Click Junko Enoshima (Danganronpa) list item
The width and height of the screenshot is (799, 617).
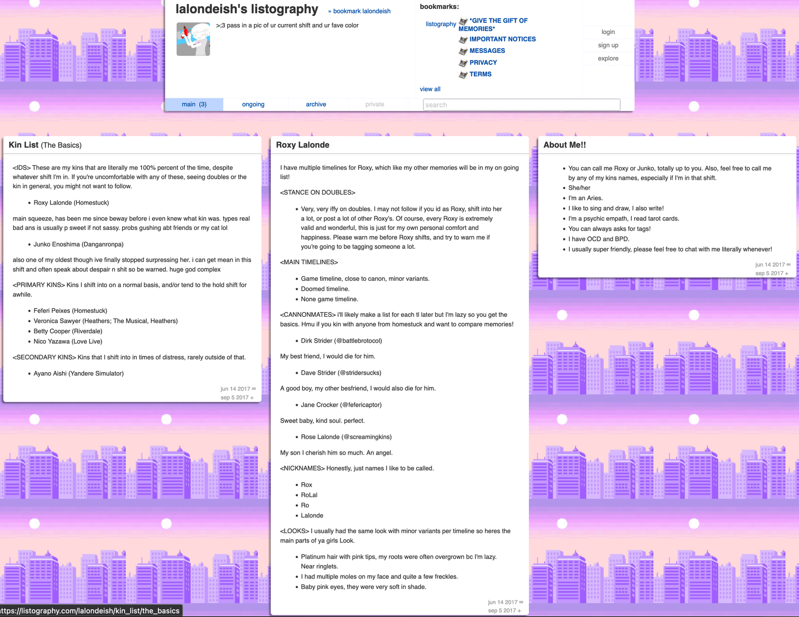click(x=78, y=244)
